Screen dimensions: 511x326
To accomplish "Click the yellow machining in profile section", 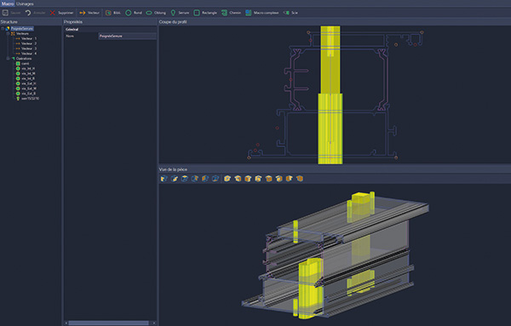I will pos(330,94).
